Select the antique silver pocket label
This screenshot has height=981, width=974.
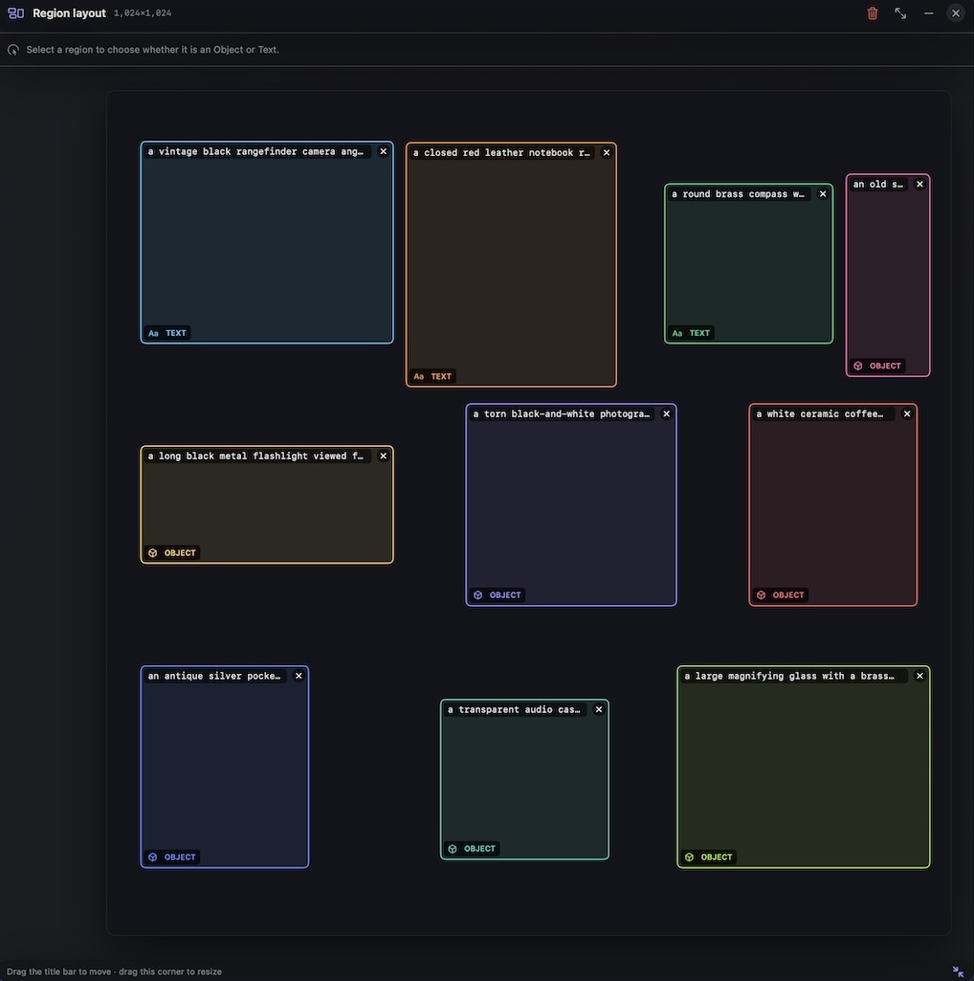pyautogui.click(x=214, y=676)
